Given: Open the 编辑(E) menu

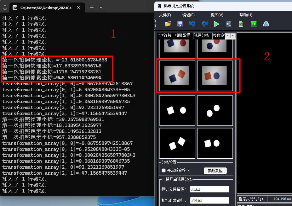Looking at the screenshot, I should coord(188,15).
